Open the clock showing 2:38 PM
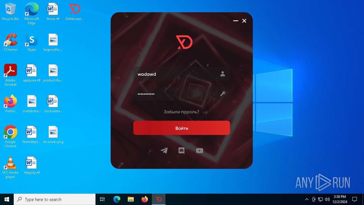Viewport: 364px width, 205px height. point(340,199)
